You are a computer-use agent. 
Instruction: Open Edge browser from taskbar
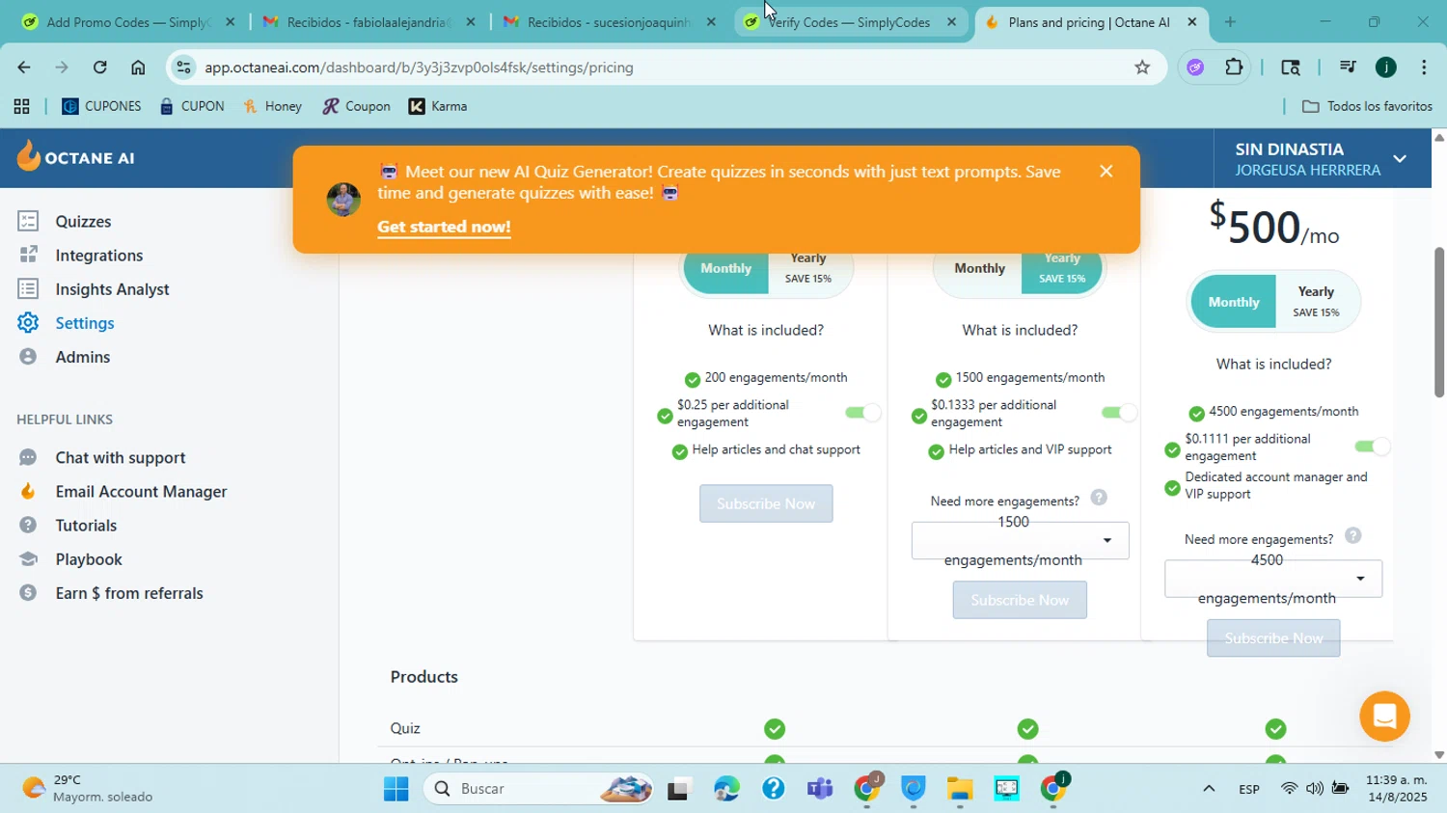pos(726,789)
